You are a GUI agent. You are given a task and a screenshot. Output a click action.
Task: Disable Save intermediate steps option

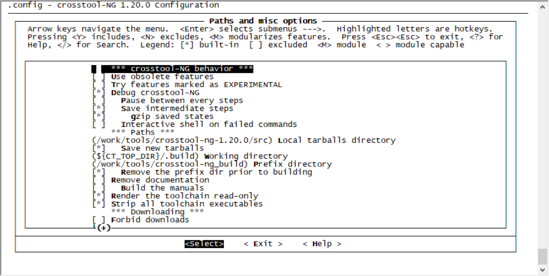tap(99, 108)
